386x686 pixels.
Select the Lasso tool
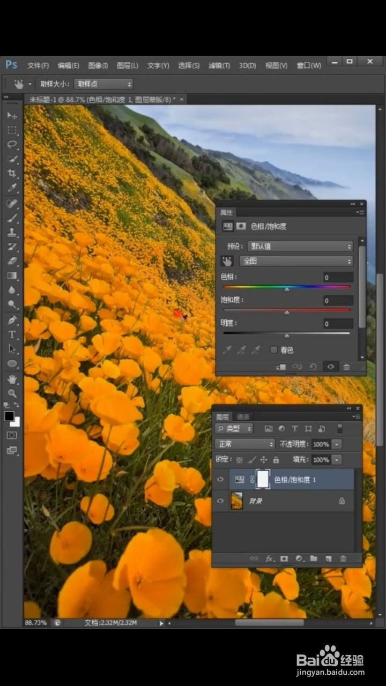[x=12, y=145]
